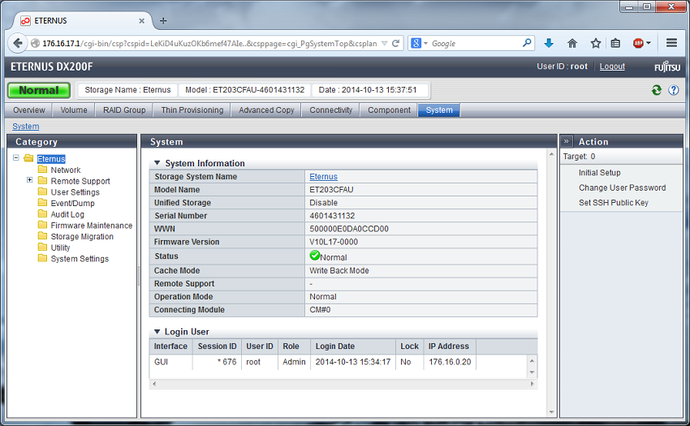
Task: Click the Login User horizontal scrollbar right arrow
Action: [x=532, y=384]
